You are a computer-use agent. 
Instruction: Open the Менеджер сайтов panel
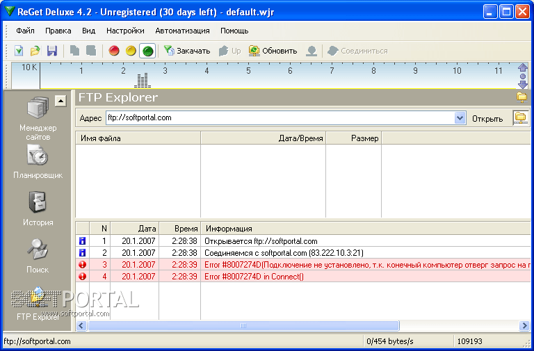click(38, 118)
